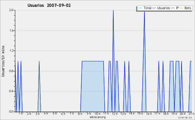This screenshot has height=120, width=195.
Task: Click the '16 h' x-axis label
Action: click(x=149, y=114)
